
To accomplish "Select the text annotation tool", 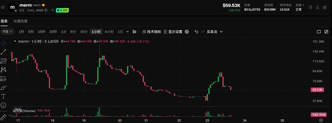I will click(3, 96).
